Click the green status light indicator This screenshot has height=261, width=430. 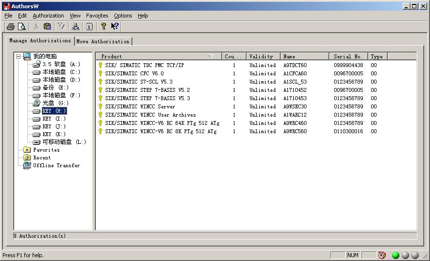tap(395, 255)
